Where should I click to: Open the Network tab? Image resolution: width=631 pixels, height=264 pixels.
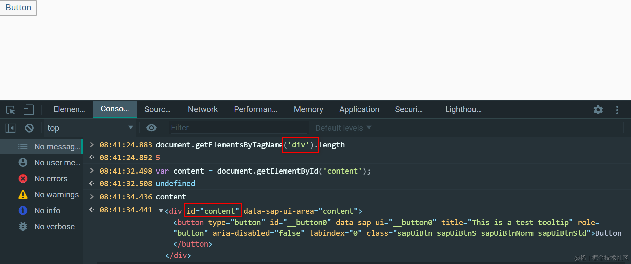tap(203, 109)
